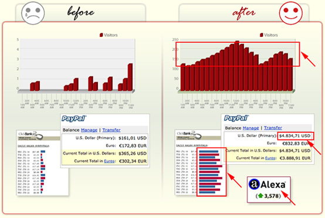
Task: Click Current Total in U.S. Dollars in before panel
Action: [89, 154]
